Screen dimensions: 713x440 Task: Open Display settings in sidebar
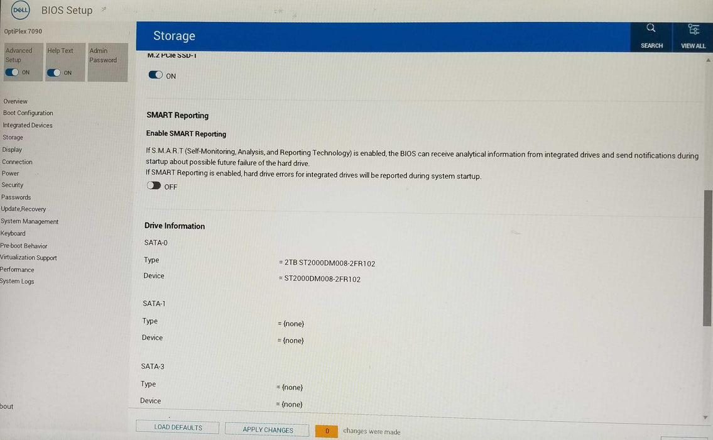click(x=12, y=150)
